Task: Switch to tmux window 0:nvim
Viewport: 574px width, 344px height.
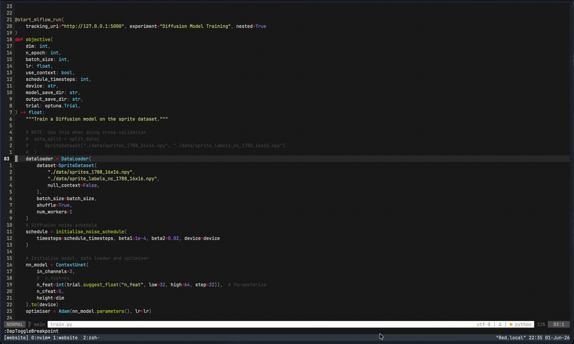Action: pos(42,338)
